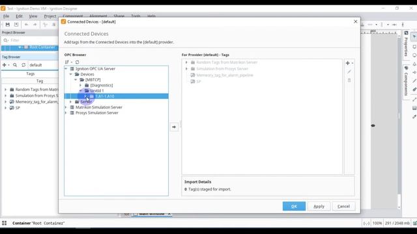The image size is (417, 234).
Task: Click the sort icon above the OPC Browser tree
Action: point(67,62)
